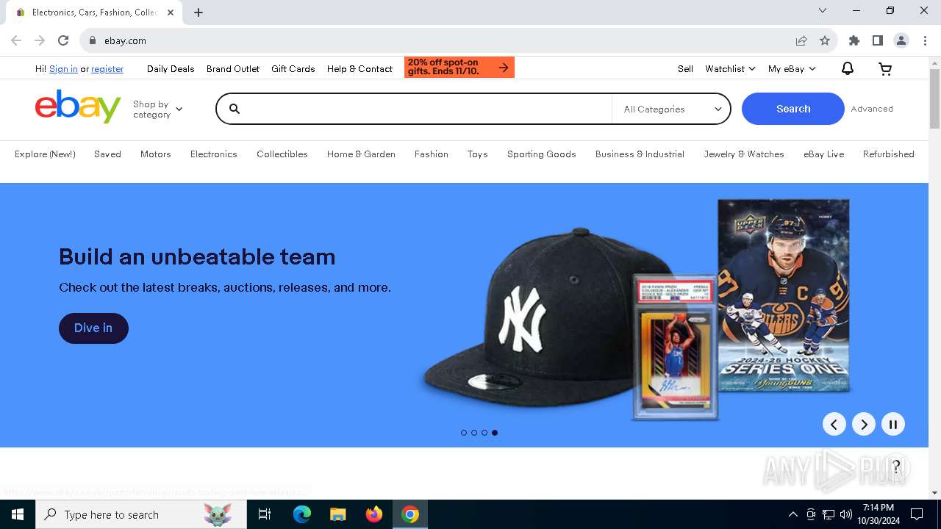Expand the My eBay dropdown
The width and height of the screenshot is (941, 529).
(792, 68)
